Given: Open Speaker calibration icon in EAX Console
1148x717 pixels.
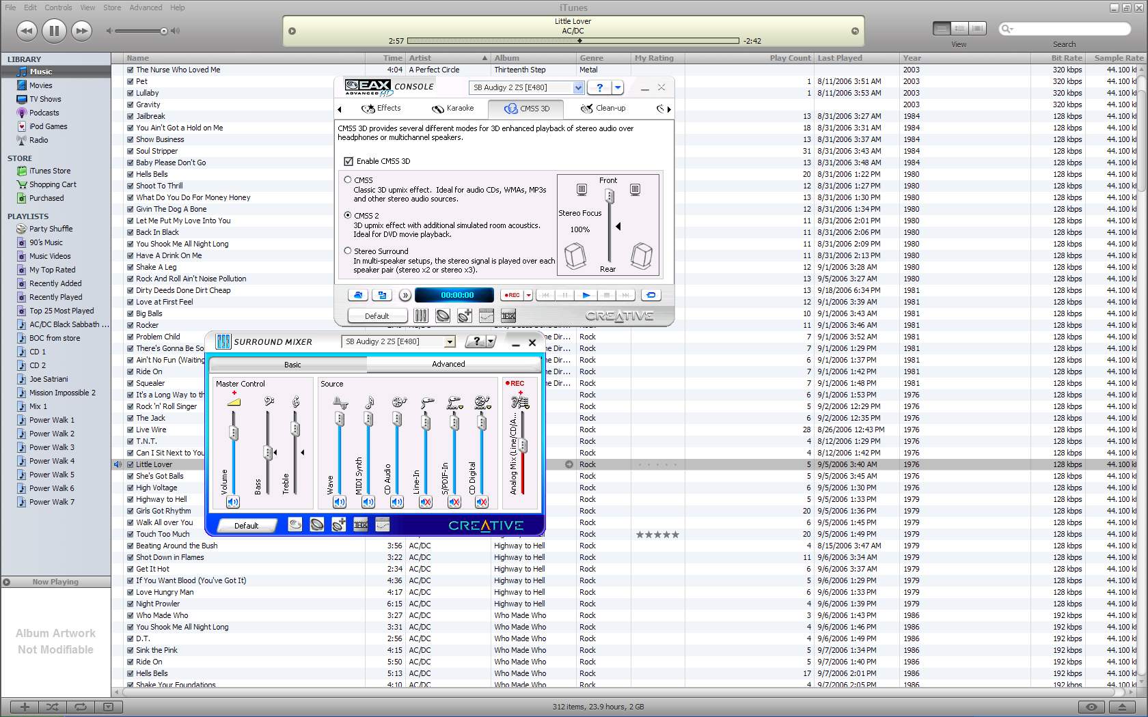Looking at the screenshot, I should point(465,315).
